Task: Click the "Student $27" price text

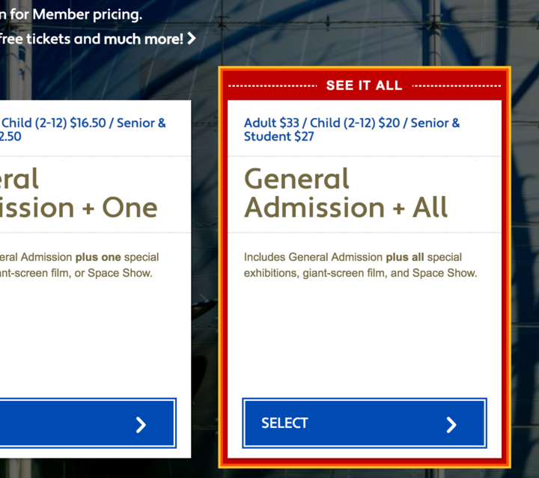Action: pyautogui.click(x=278, y=137)
